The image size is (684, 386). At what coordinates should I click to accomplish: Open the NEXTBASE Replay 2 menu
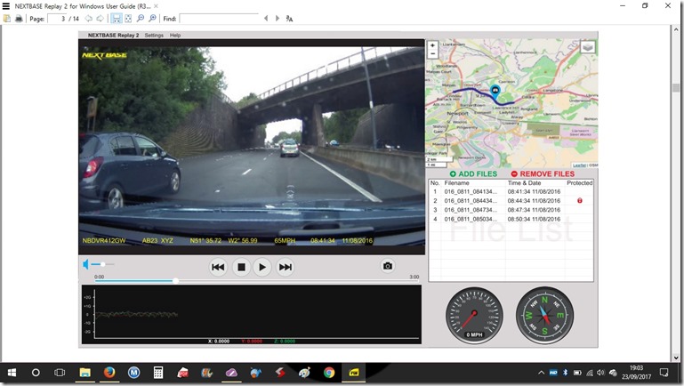[x=114, y=36]
